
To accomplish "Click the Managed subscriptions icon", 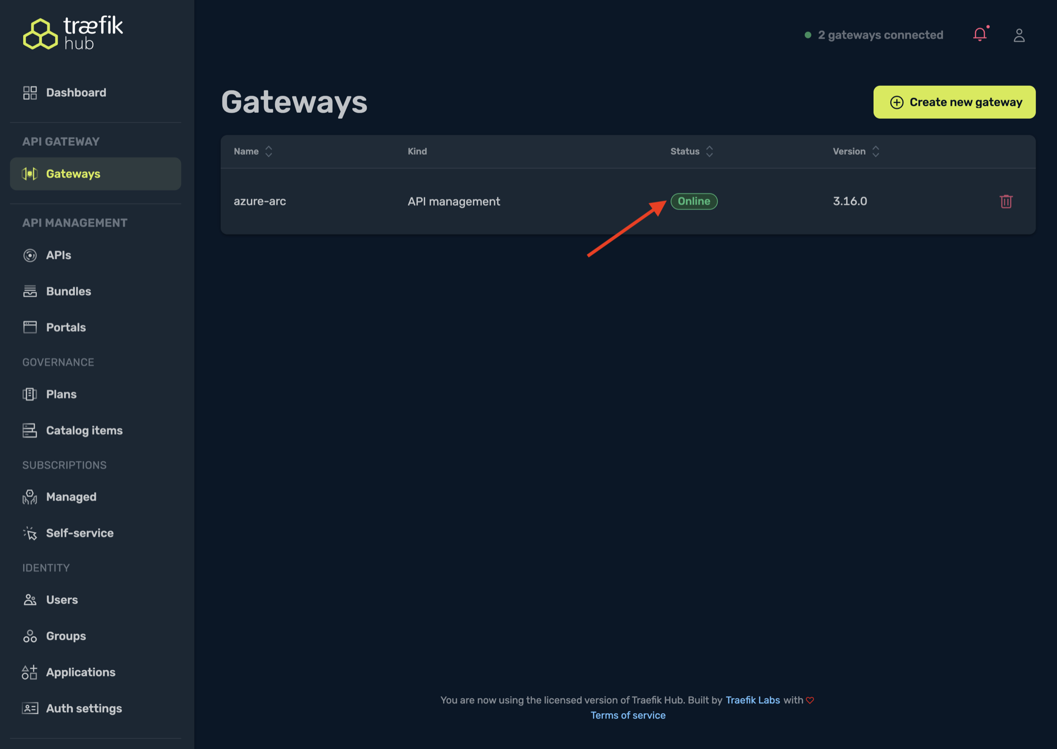I will 30,497.
